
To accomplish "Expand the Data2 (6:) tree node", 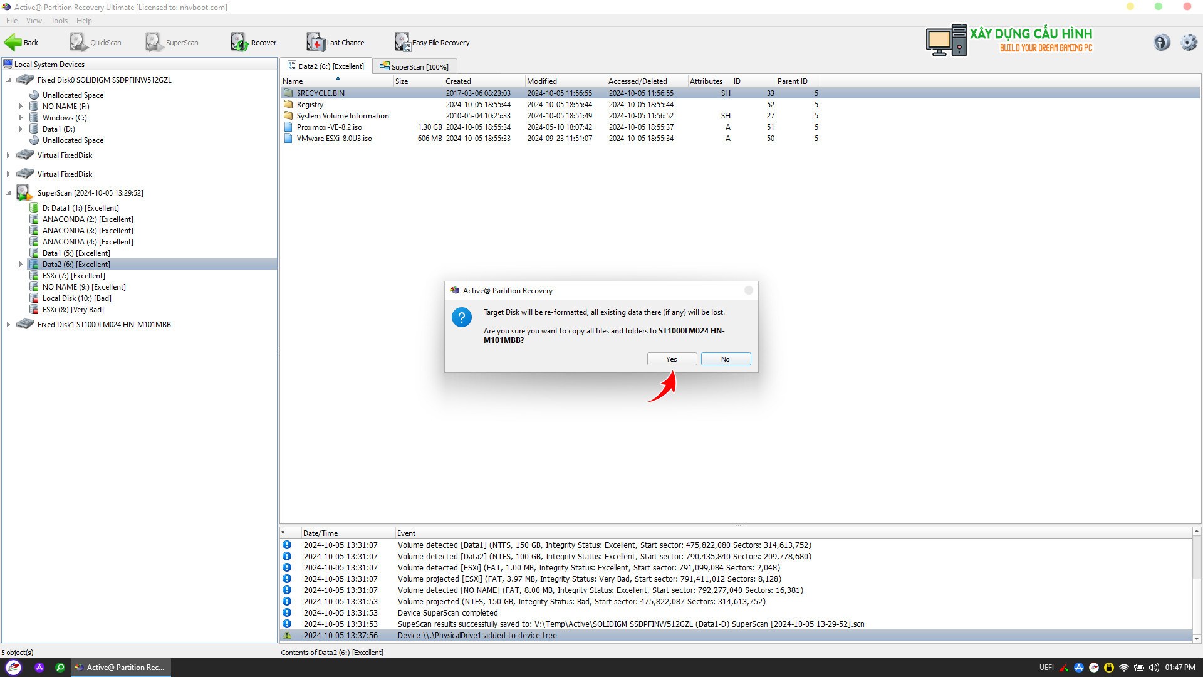I will coord(21,264).
